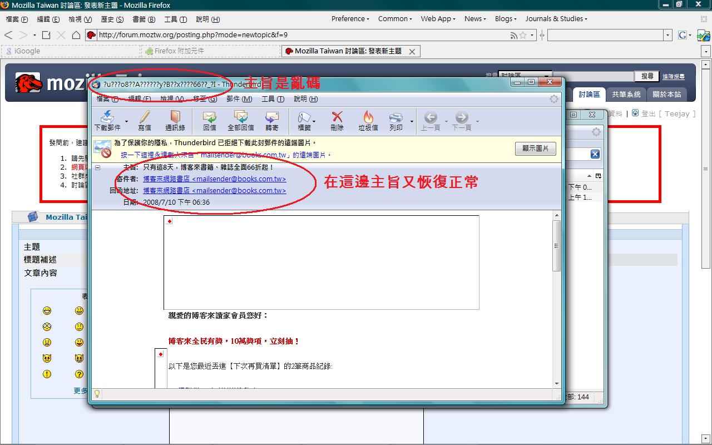The width and height of the screenshot is (712, 445).
Task: Open the 討論區 site navigation tab
Action: point(589,95)
